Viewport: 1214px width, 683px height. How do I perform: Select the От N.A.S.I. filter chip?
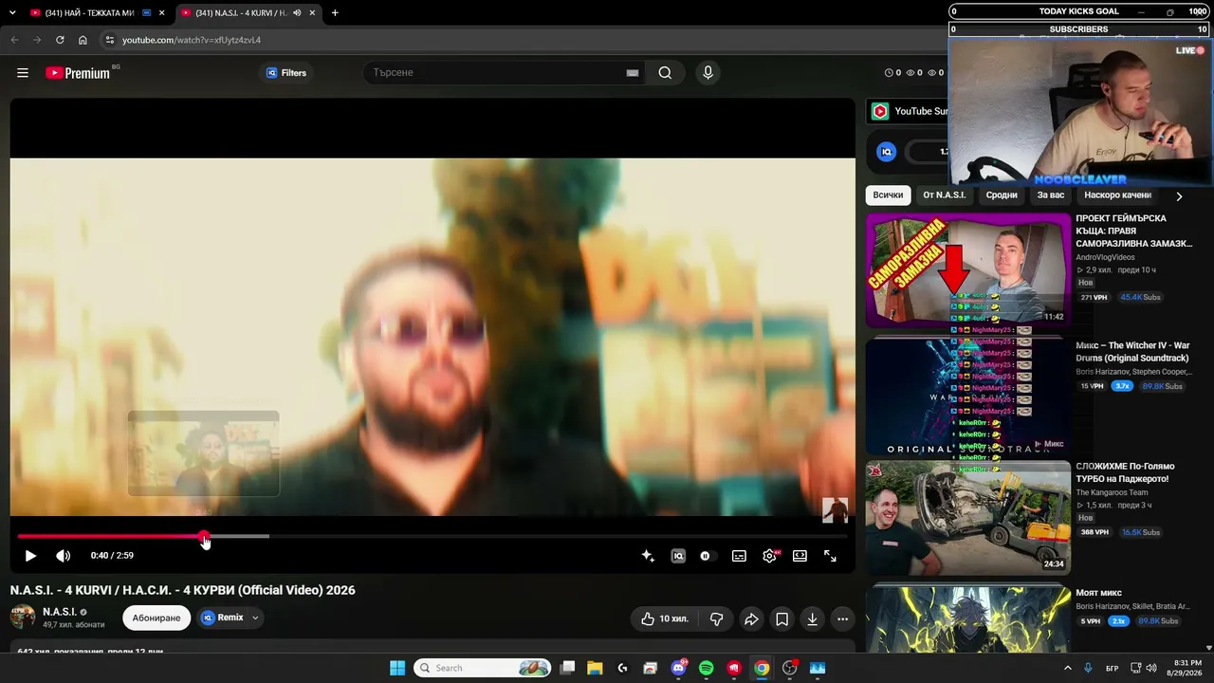click(945, 195)
